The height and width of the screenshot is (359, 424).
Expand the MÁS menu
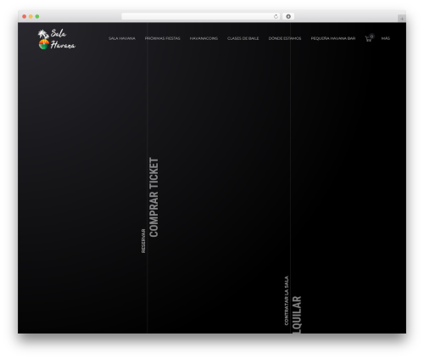[x=385, y=38]
